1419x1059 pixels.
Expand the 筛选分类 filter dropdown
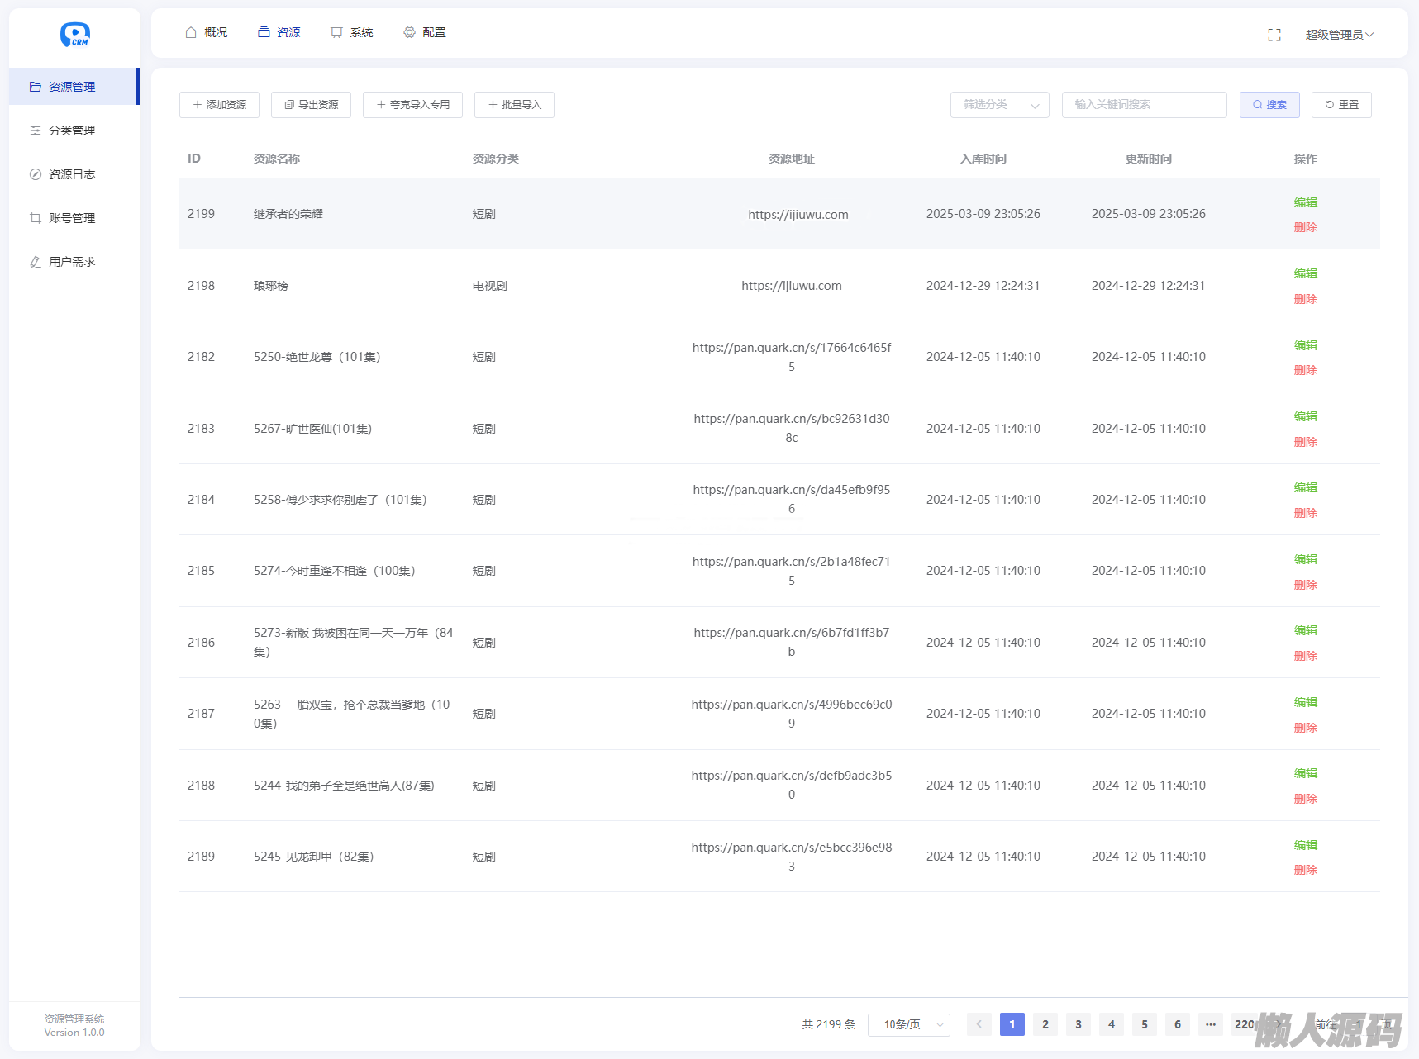coord(999,105)
